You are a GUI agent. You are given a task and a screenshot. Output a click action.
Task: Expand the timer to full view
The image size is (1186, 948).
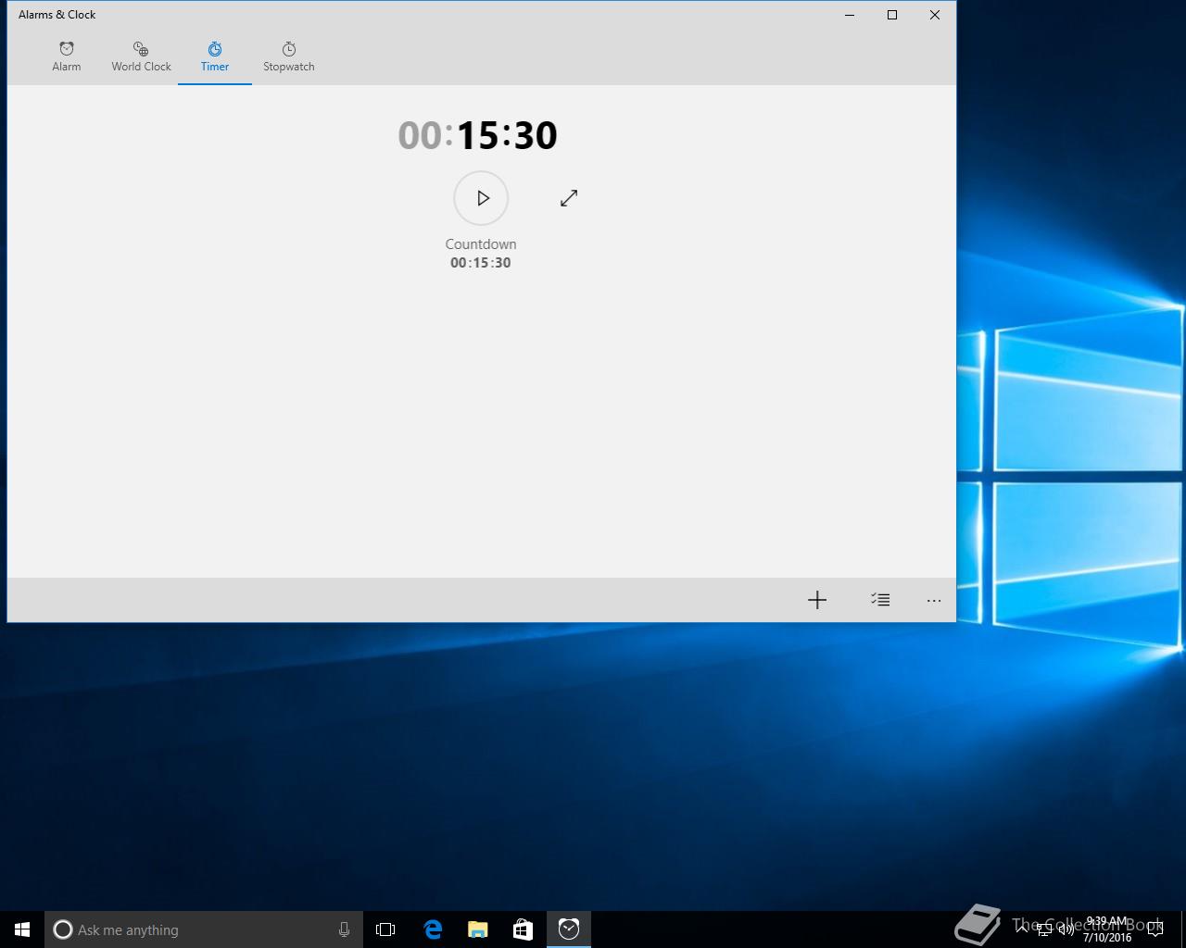[569, 198]
